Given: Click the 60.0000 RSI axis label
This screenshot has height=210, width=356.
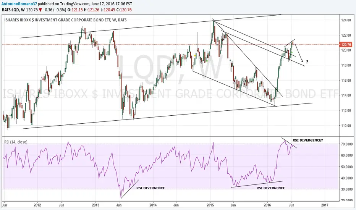Looking at the screenshot, I should [x=347, y=155].
